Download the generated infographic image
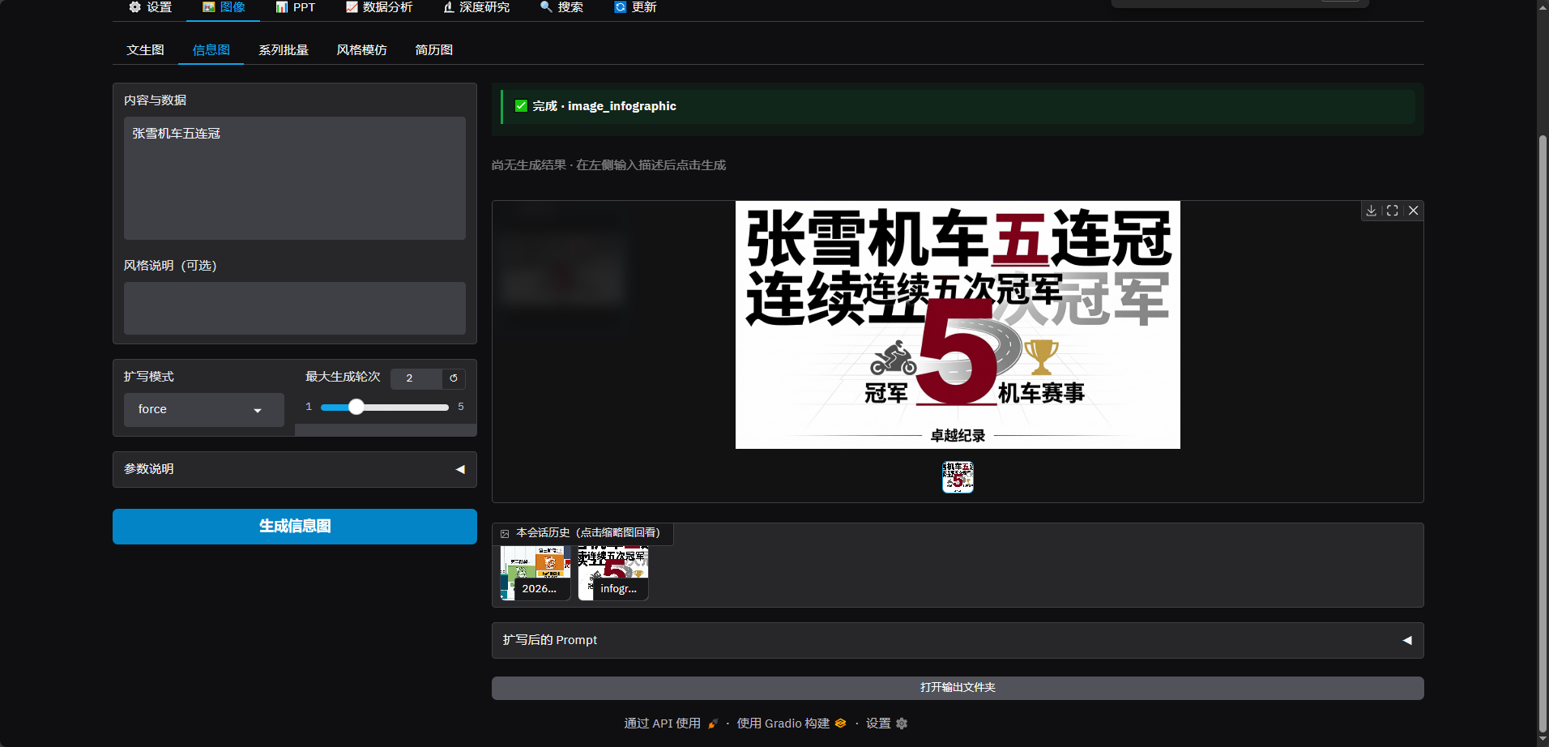The height and width of the screenshot is (747, 1549). tap(1371, 211)
